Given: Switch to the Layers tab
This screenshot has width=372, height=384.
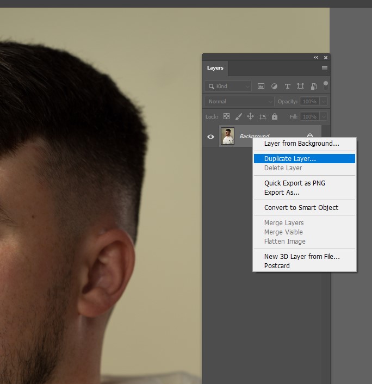Looking at the screenshot, I should click(x=215, y=68).
